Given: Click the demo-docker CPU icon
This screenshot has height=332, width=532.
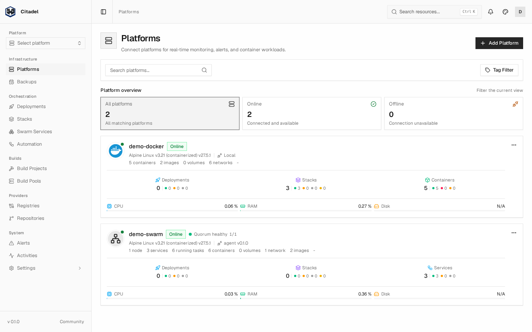Looking at the screenshot, I should click(x=109, y=206).
